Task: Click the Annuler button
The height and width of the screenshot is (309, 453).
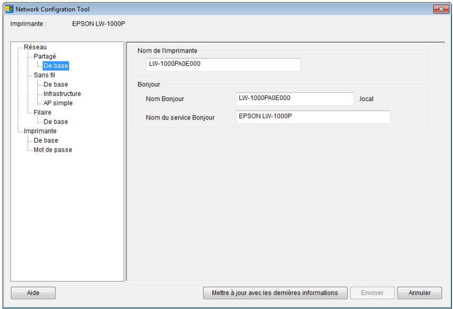Action: pyautogui.click(x=419, y=293)
